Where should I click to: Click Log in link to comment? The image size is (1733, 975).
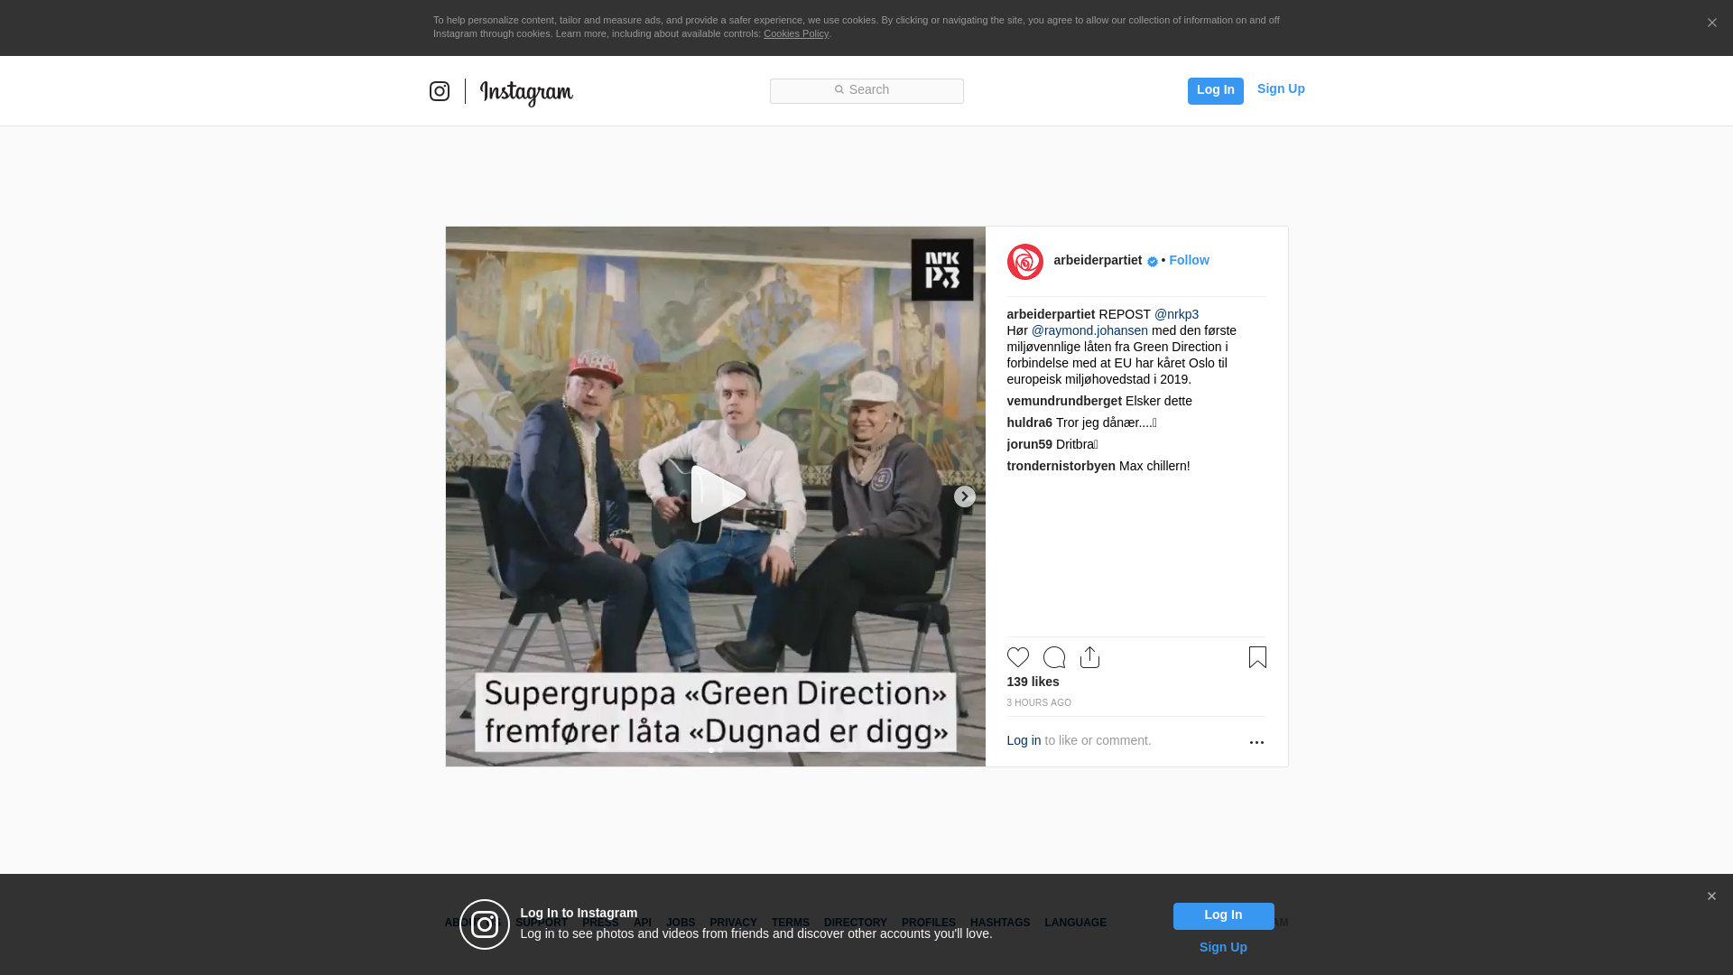coord(1024,740)
